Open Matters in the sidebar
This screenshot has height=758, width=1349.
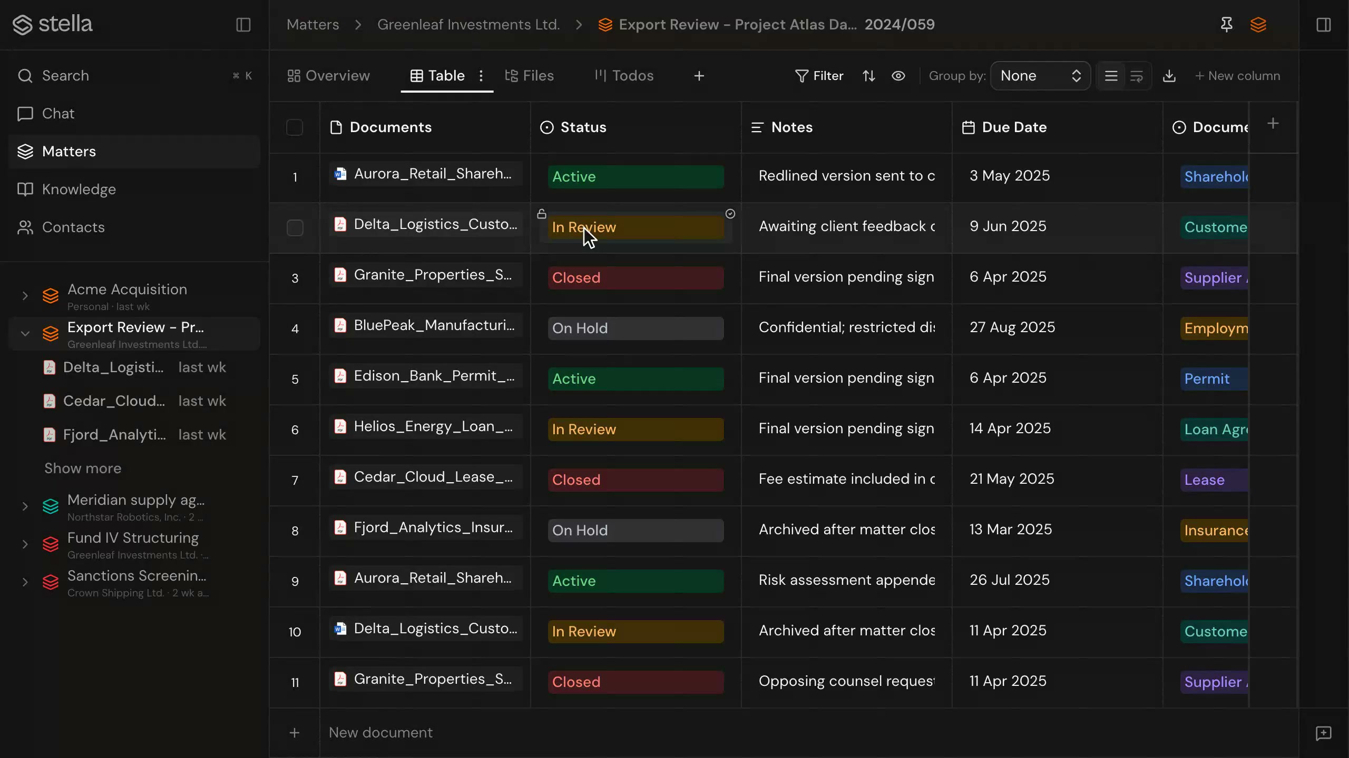coord(134,152)
